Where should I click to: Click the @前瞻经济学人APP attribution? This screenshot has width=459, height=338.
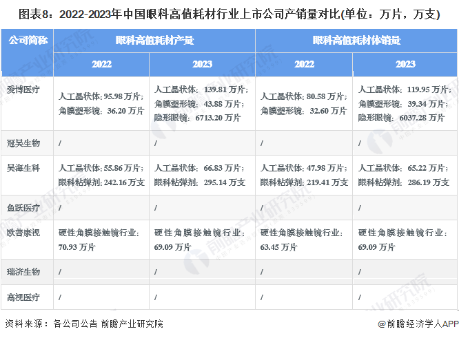point(418,324)
